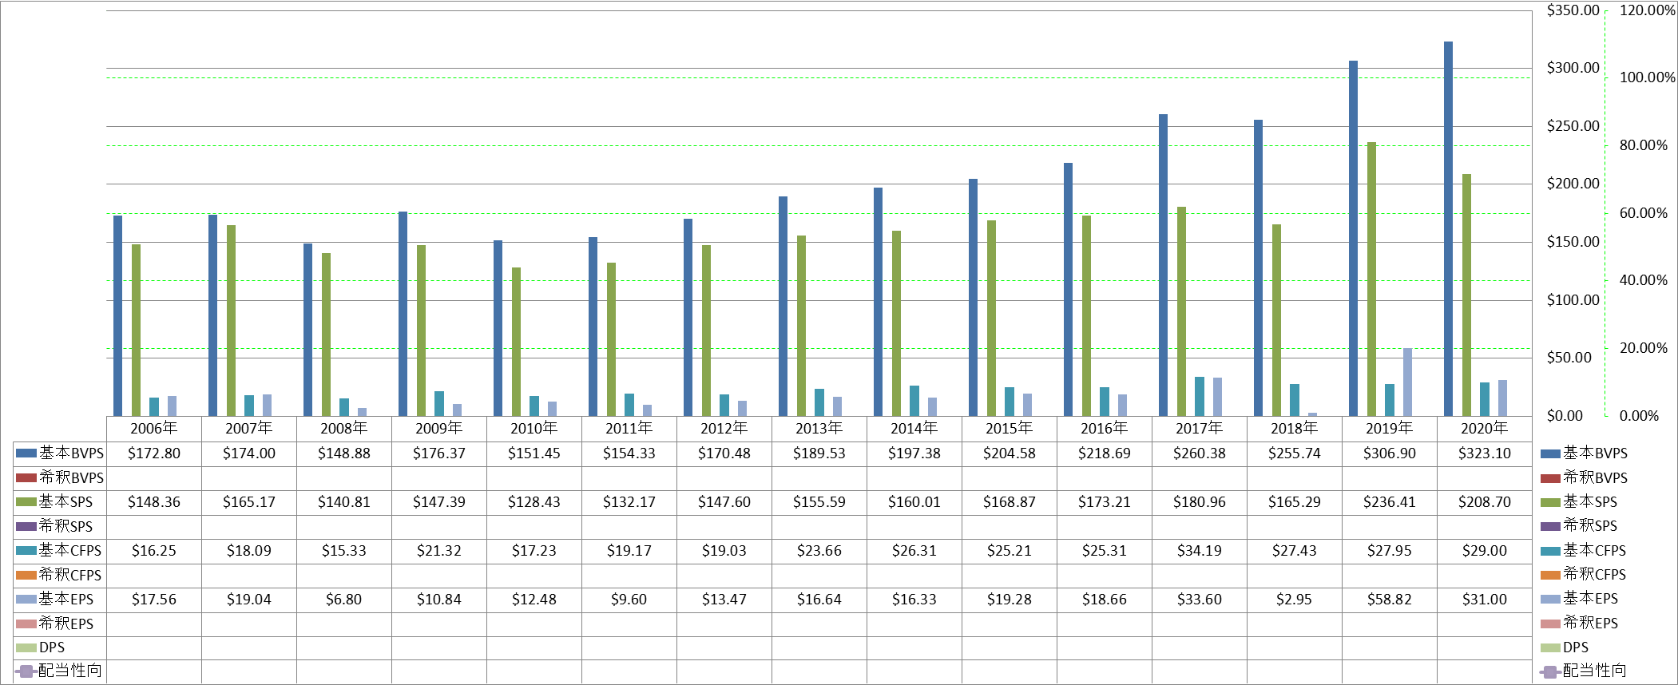This screenshot has width=1678, height=685.
Task: Select the $2.95 EPS cell for 2018
Action: pos(1294,600)
